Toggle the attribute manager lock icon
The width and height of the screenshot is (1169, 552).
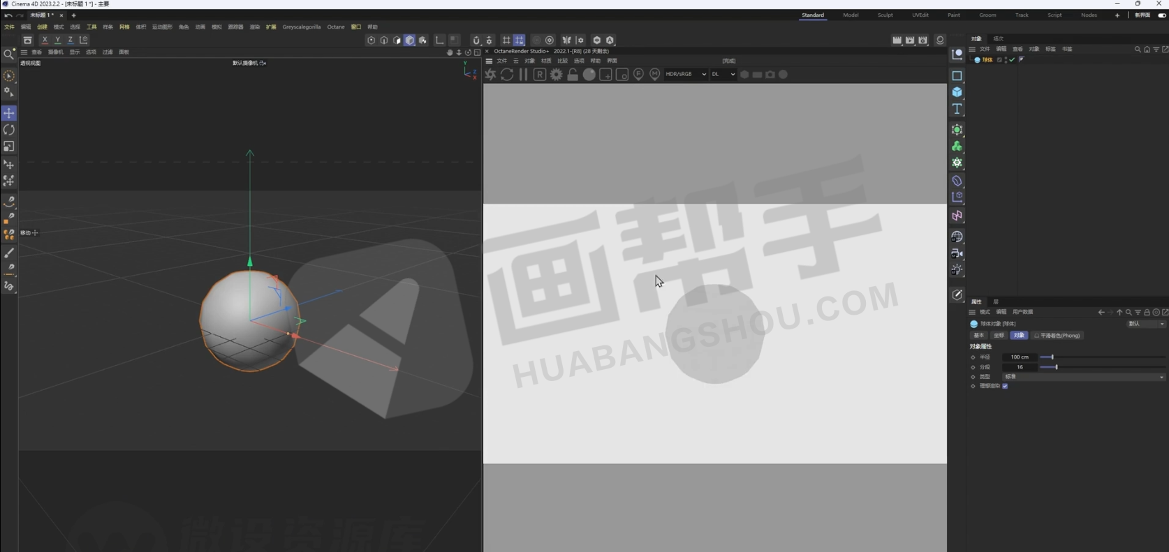point(1147,313)
